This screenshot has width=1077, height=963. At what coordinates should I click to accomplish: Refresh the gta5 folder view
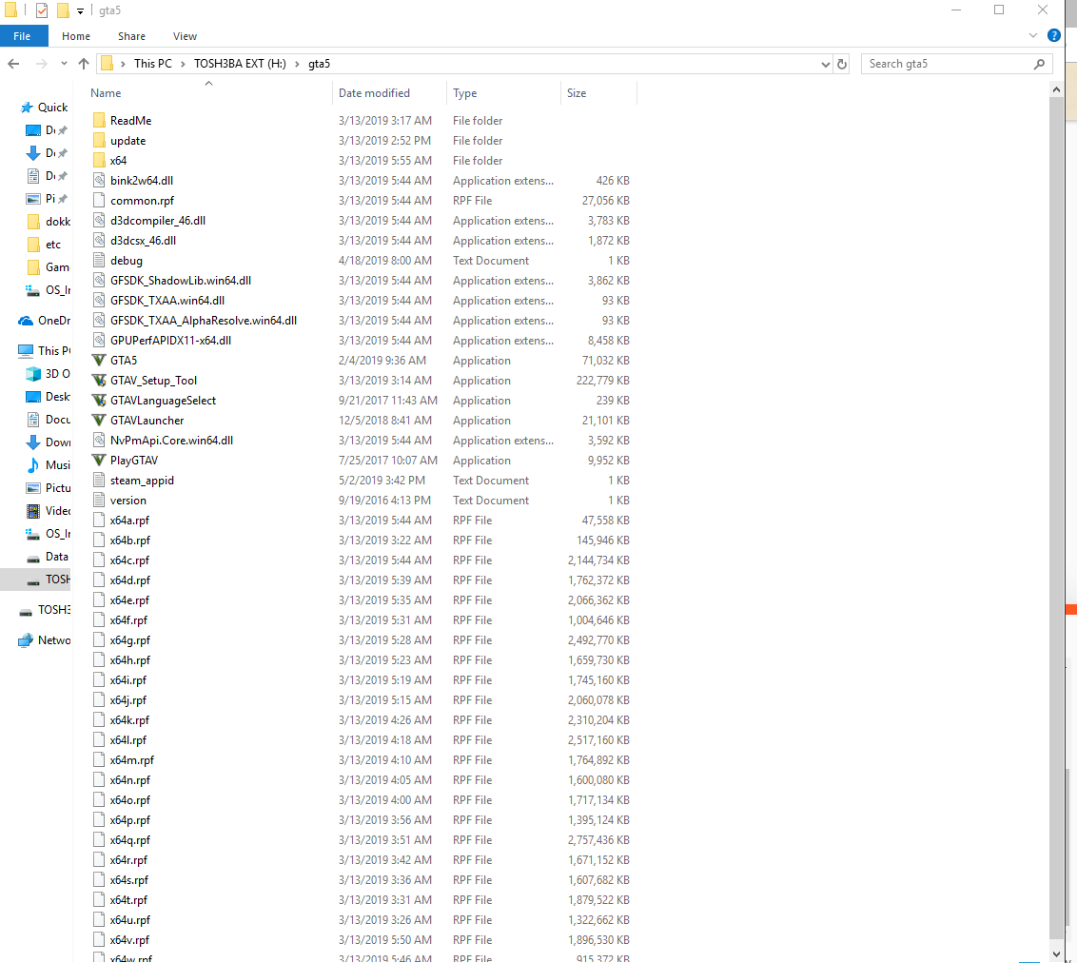[842, 64]
